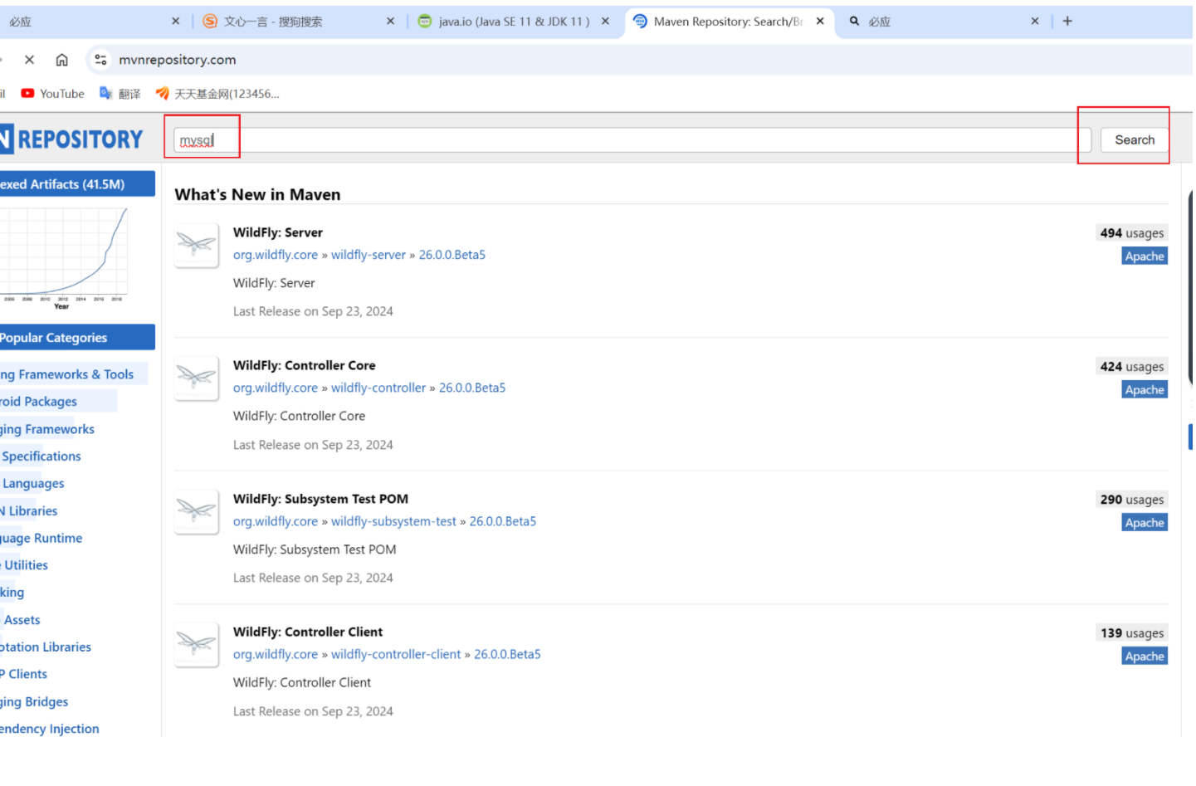The width and height of the screenshot is (1196, 786).
Task: Open the 天天基金网 bookmark
Action: [x=217, y=94]
